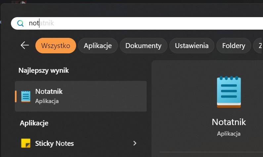Click the partially visible tab after Foldery
263x157 pixels.
258,46
